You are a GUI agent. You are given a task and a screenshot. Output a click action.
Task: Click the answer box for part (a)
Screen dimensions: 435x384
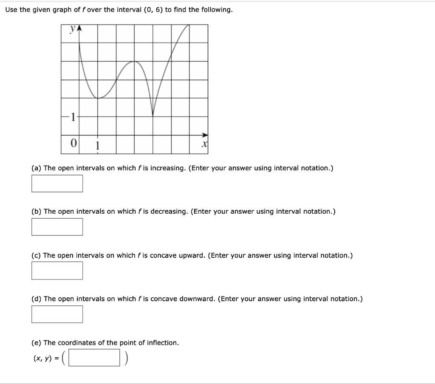pos(57,184)
